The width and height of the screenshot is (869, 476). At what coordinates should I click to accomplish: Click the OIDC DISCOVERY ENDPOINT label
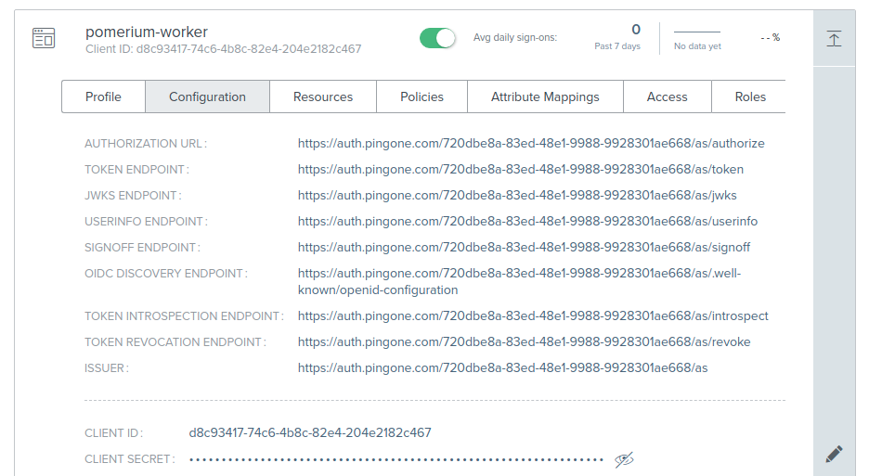(x=166, y=274)
